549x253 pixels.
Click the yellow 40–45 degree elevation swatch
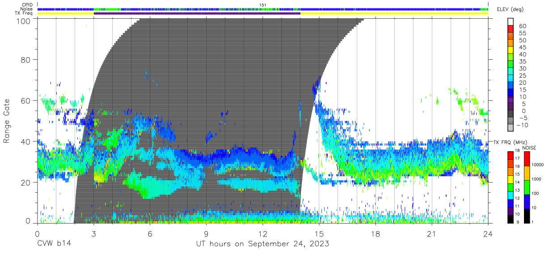[511, 51]
